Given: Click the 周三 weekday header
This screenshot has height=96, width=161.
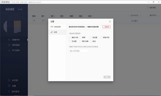Looking at the screenshot, I should click(62, 16).
